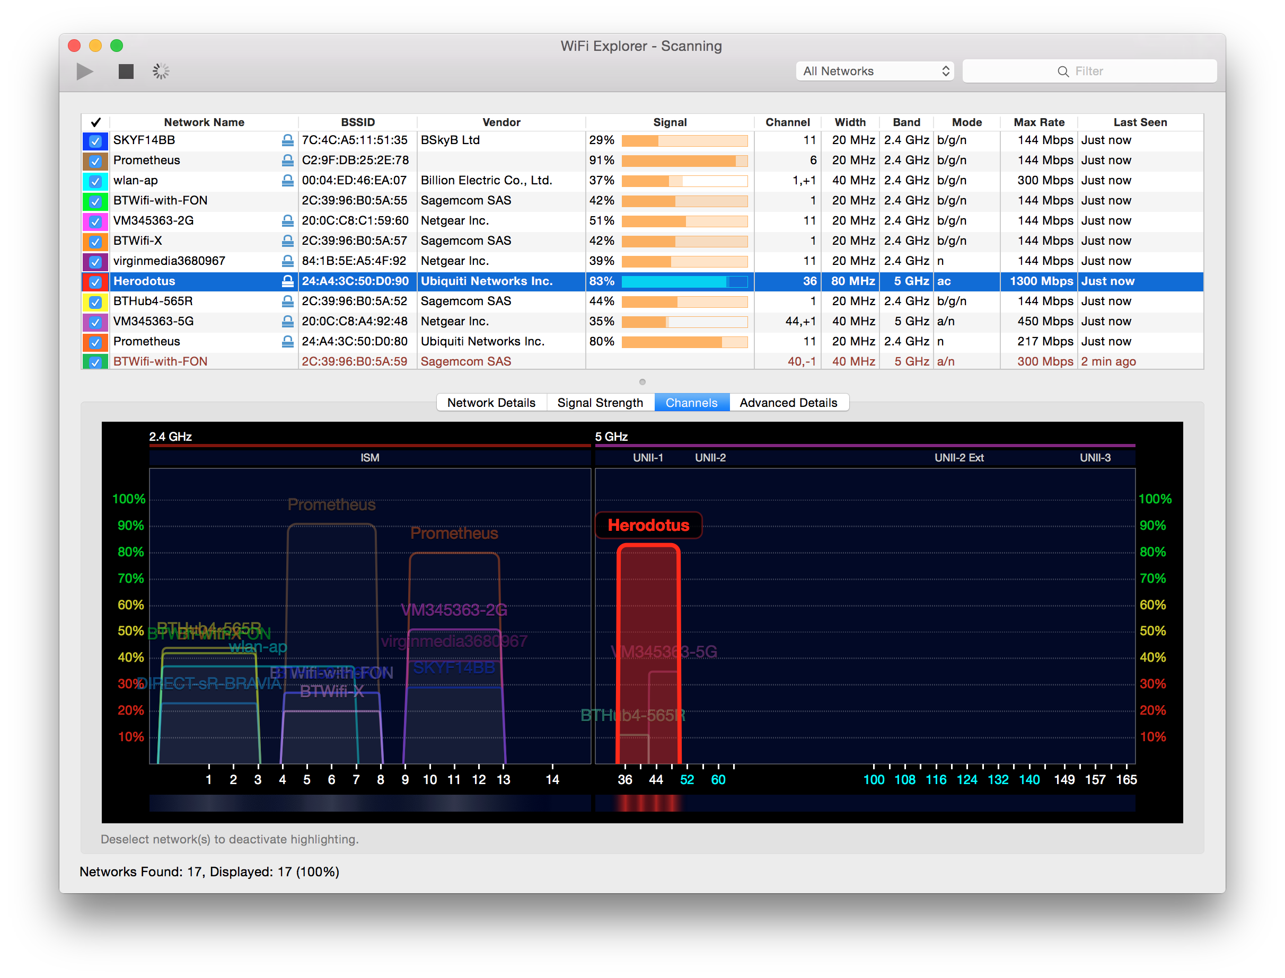
Task: Click channel 11 marker on 2.4 GHz axis
Action: (454, 779)
